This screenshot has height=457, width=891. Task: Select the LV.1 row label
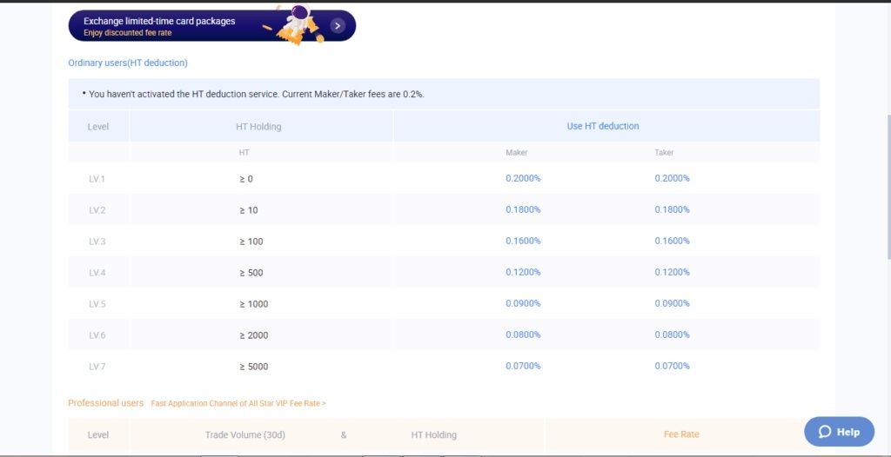tap(97, 179)
